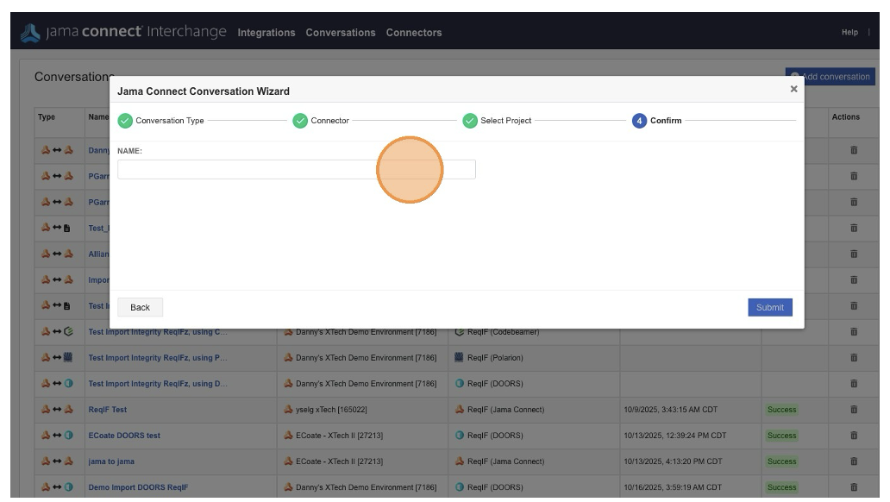Delete the Codebeamer ReqIF conversation row
Image resolution: width=890 pixels, height=502 pixels.
coord(854,331)
